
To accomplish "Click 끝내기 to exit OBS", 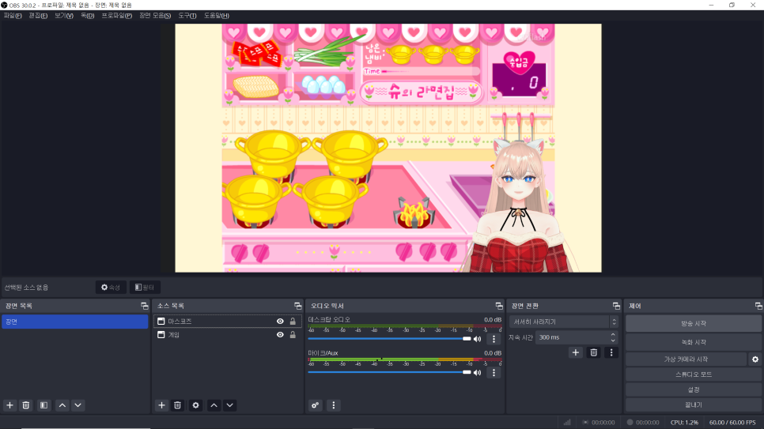I will coord(694,405).
